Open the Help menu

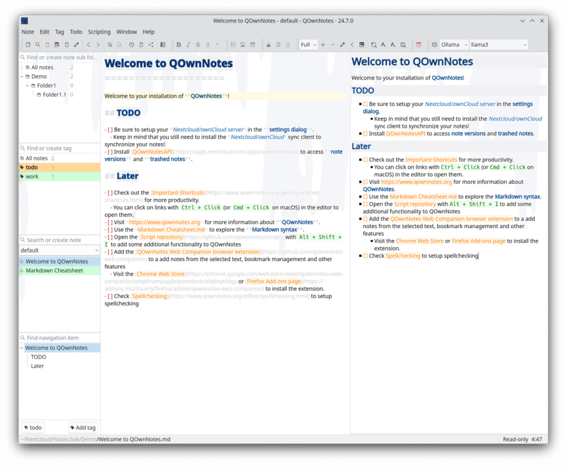(x=148, y=32)
